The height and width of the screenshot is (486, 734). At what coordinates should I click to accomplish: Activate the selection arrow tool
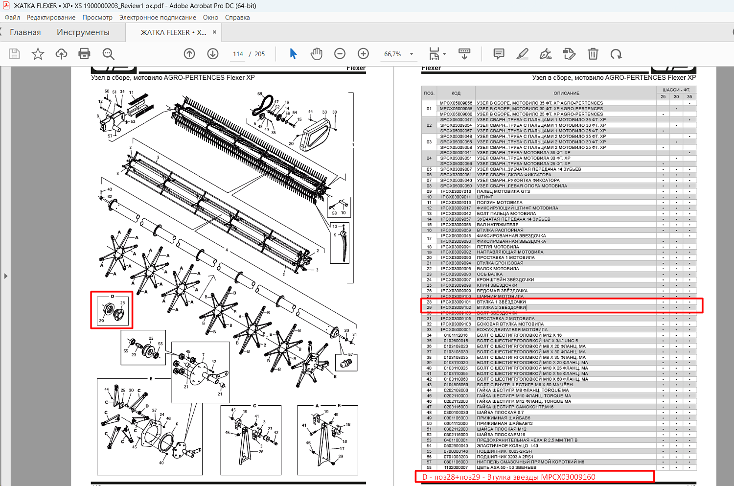[x=293, y=54]
